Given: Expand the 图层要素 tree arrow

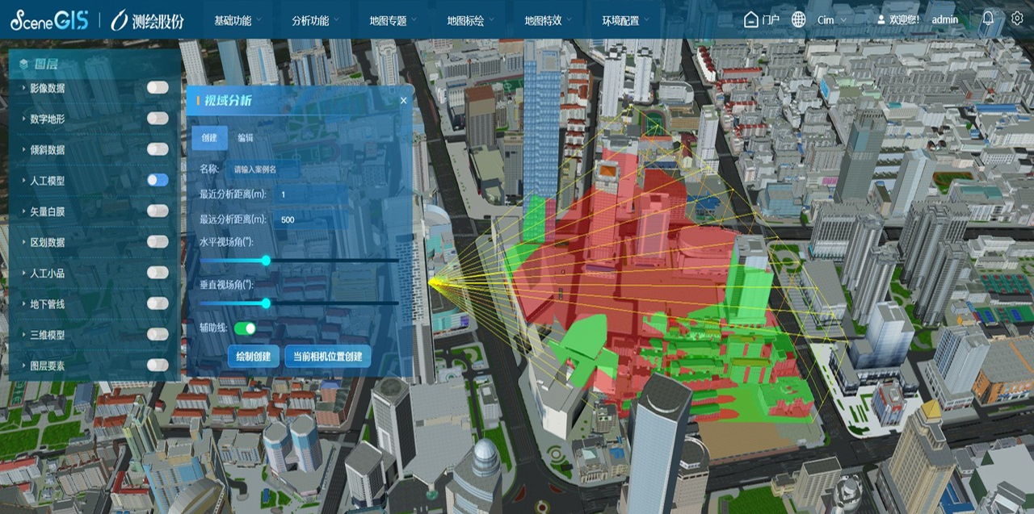Looking at the screenshot, I should point(23,366).
